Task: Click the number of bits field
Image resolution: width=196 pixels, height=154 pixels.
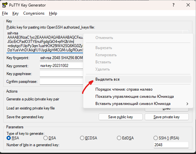Action: pyautogui.click(x=171, y=145)
